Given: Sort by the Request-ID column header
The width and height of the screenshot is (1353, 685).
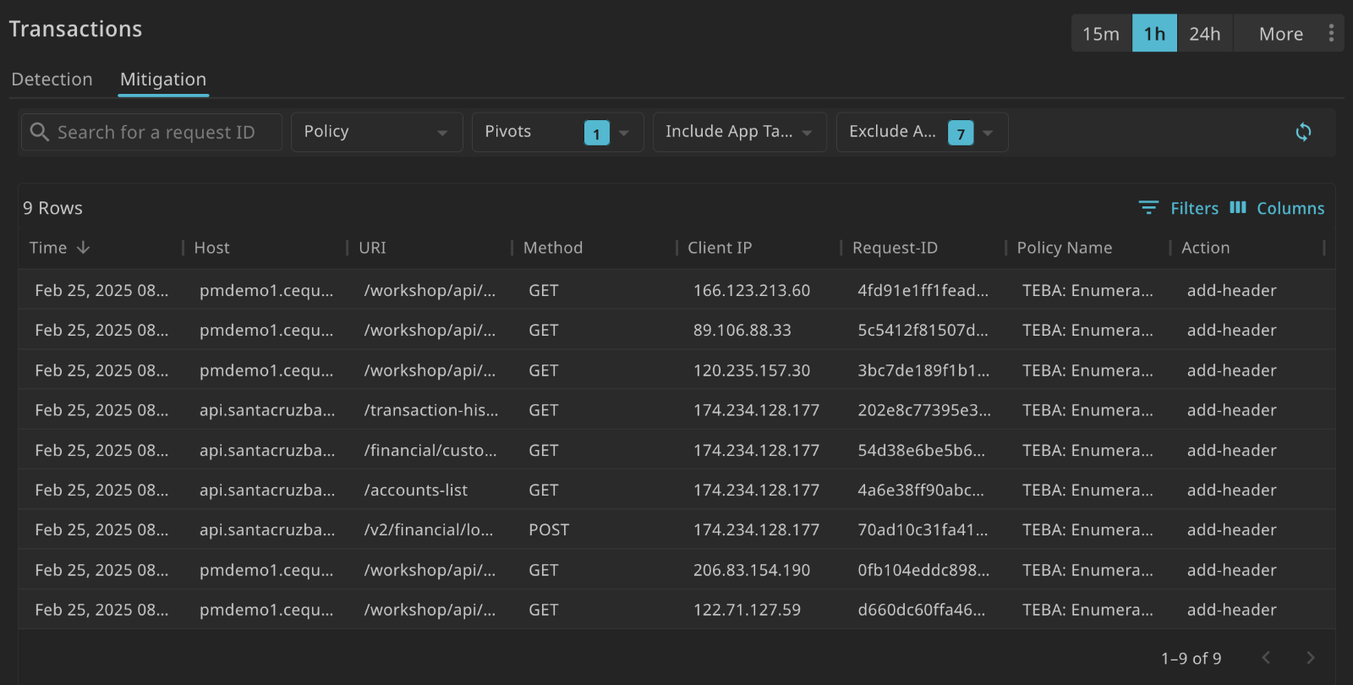Looking at the screenshot, I should (x=895, y=248).
